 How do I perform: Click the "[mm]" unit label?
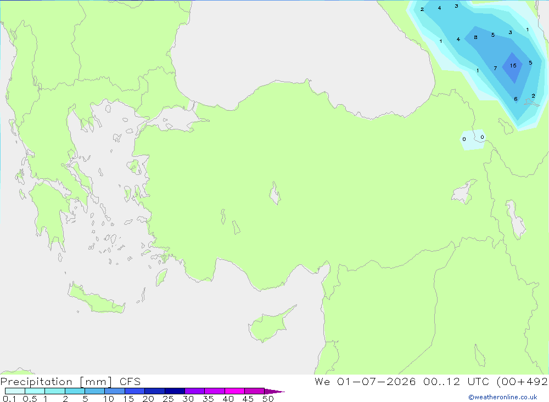click(96, 382)
